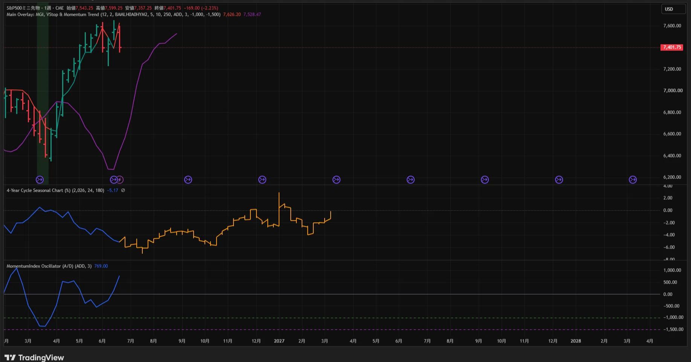Click 7,200.00 on the price axis
691x362 pixels.
[672, 69]
